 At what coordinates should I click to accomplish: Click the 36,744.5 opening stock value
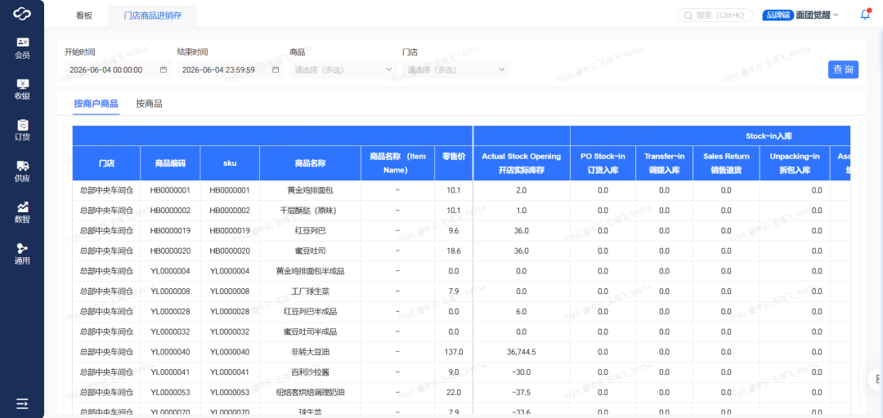(522, 352)
